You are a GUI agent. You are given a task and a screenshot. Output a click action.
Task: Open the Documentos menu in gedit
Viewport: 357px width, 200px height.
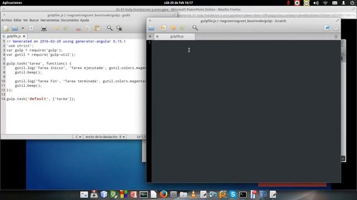[70, 20]
